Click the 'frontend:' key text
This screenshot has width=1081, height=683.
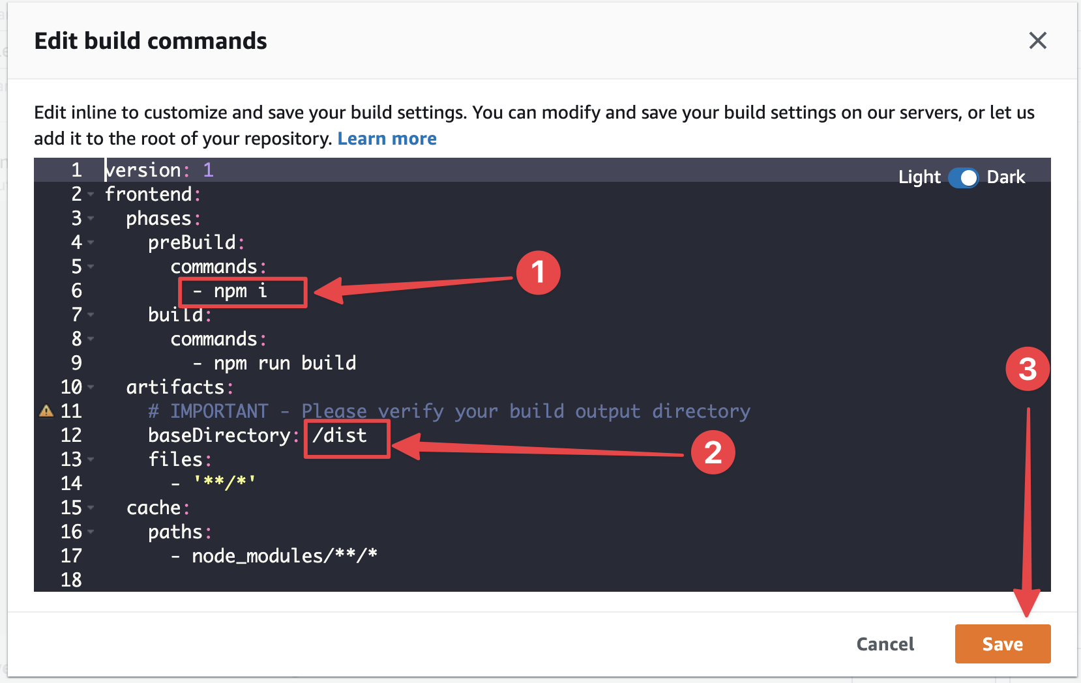pos(153,194)
